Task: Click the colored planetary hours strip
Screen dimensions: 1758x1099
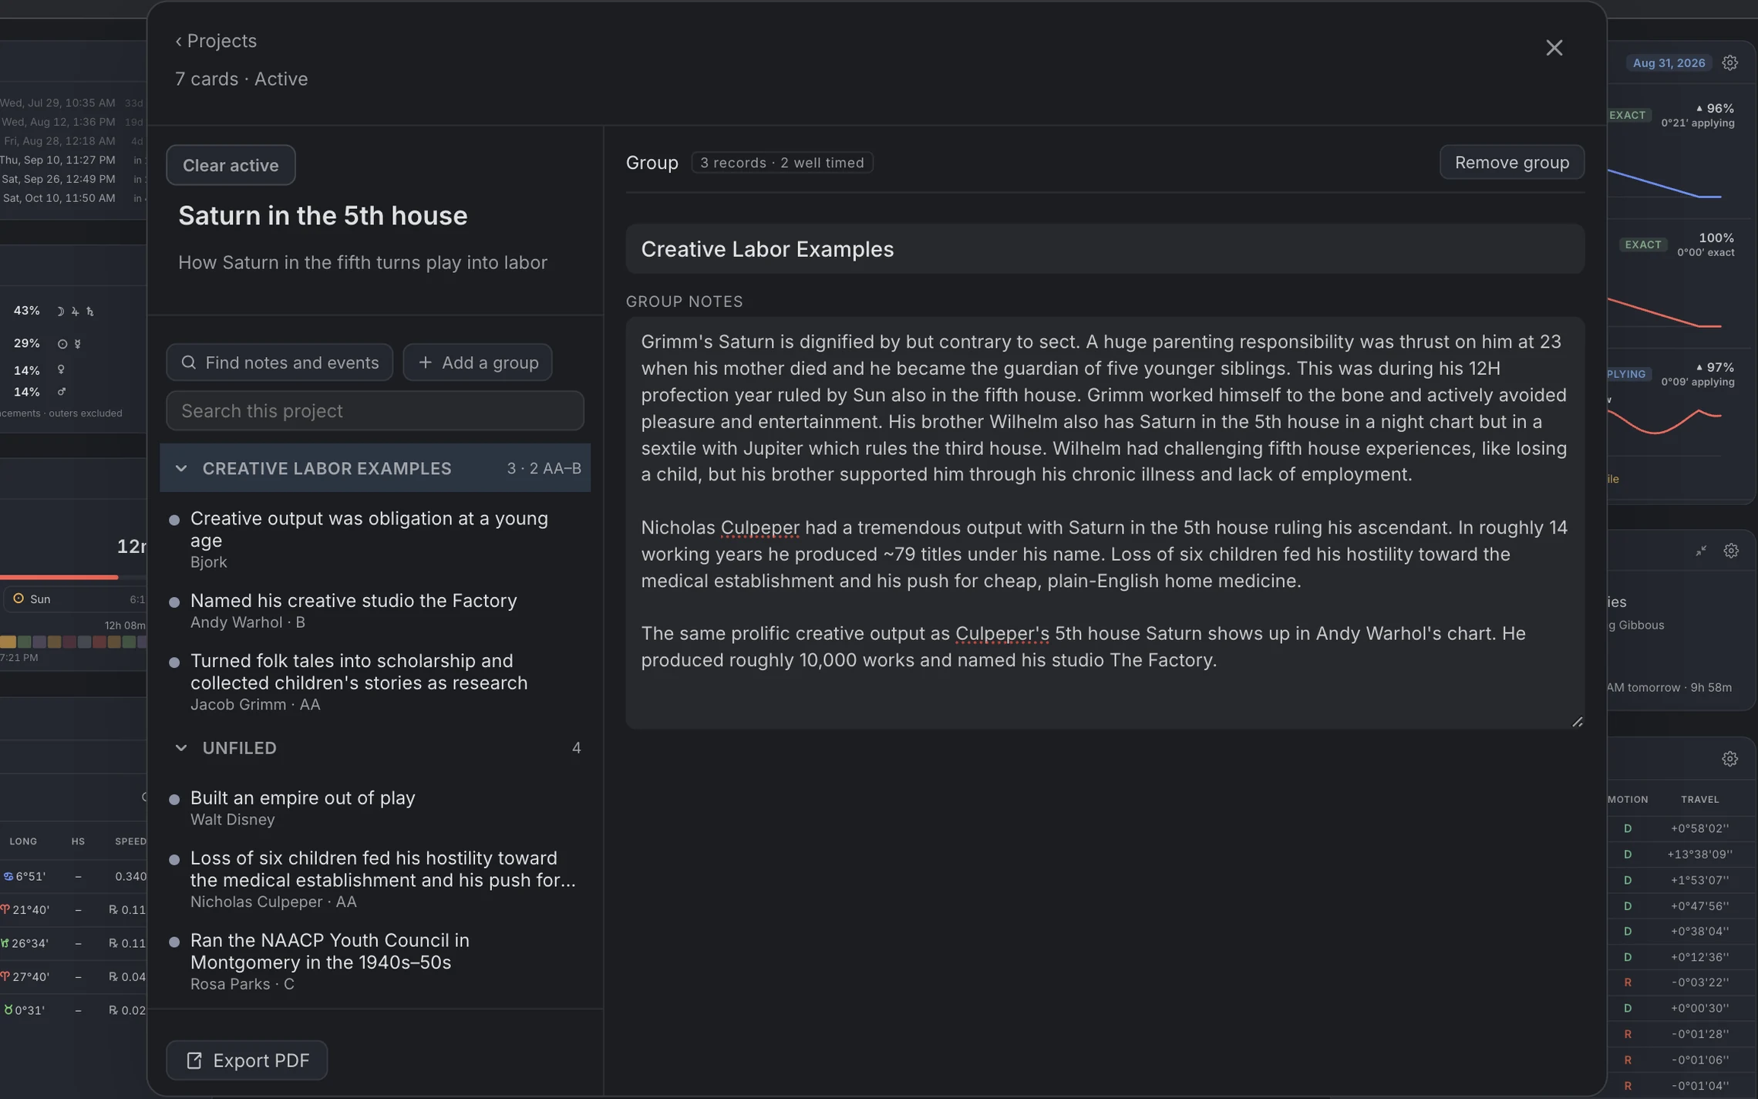Action: click(x=73, y=642)
